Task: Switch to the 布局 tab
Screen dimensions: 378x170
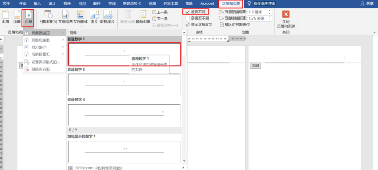Action: pyautogui.click(x=67, y=3)
